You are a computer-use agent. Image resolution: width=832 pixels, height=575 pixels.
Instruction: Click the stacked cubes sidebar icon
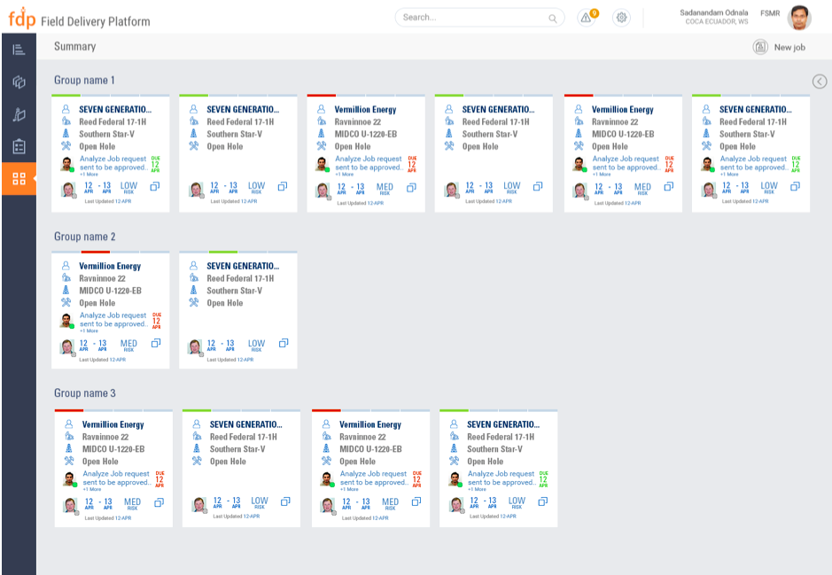[x=18, y=82]
